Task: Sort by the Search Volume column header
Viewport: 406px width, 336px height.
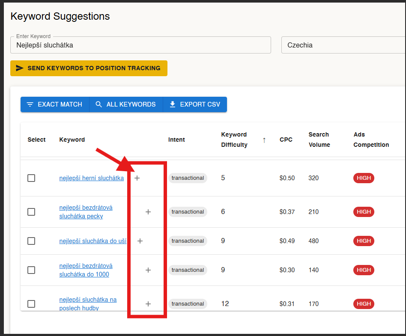Action: (x=319, y=140)
